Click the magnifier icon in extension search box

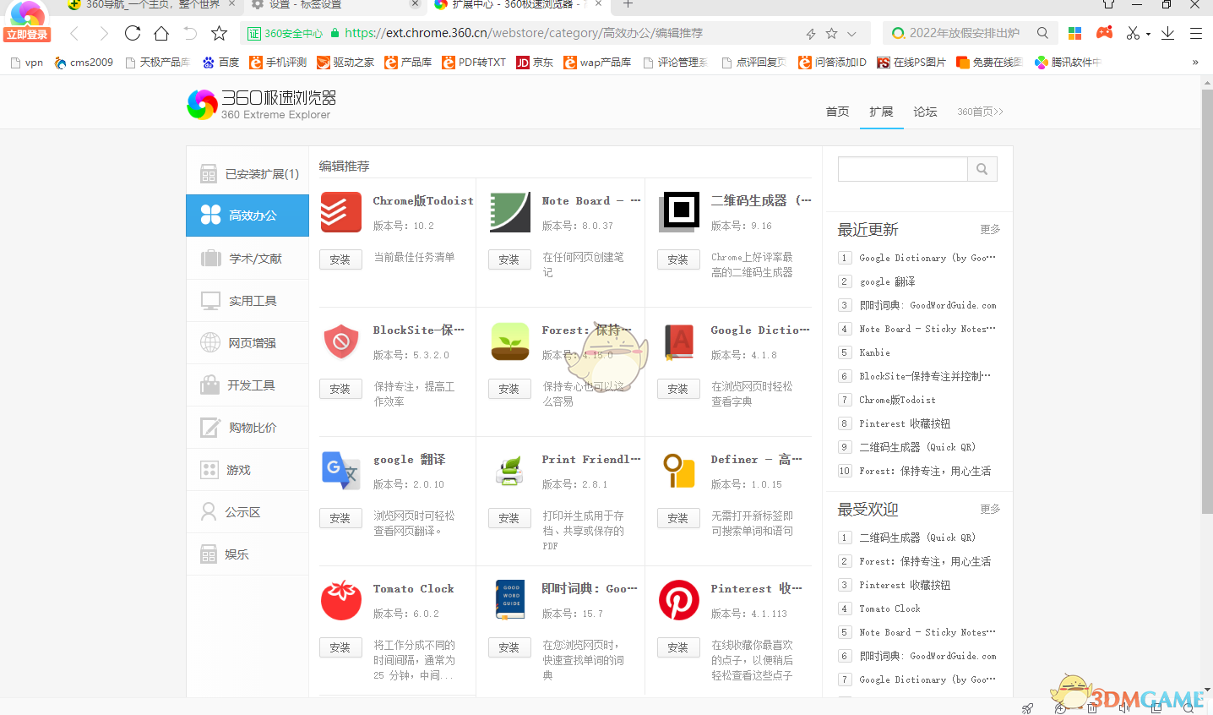click(x=982, y=169)
